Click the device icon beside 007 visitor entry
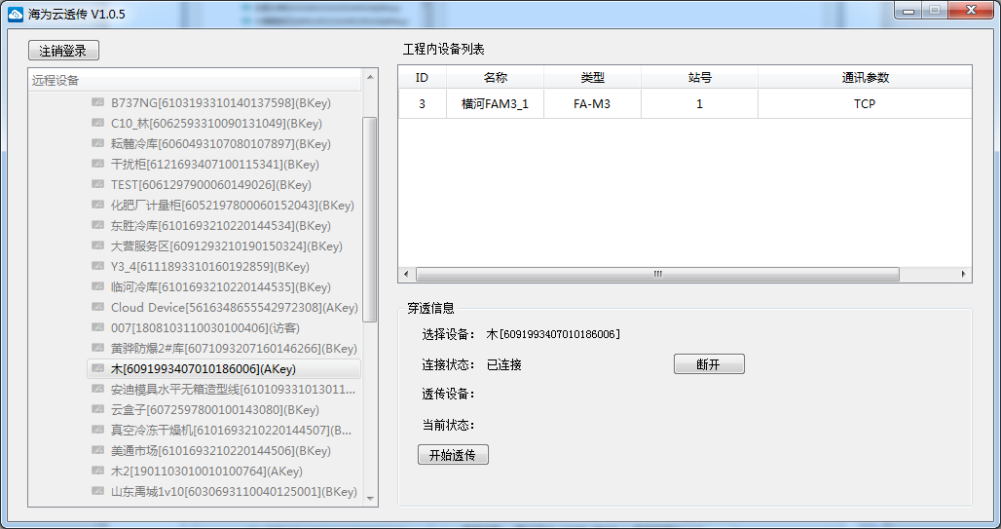The width and height of the screenshot is (1001, 529). coord(97,327)
